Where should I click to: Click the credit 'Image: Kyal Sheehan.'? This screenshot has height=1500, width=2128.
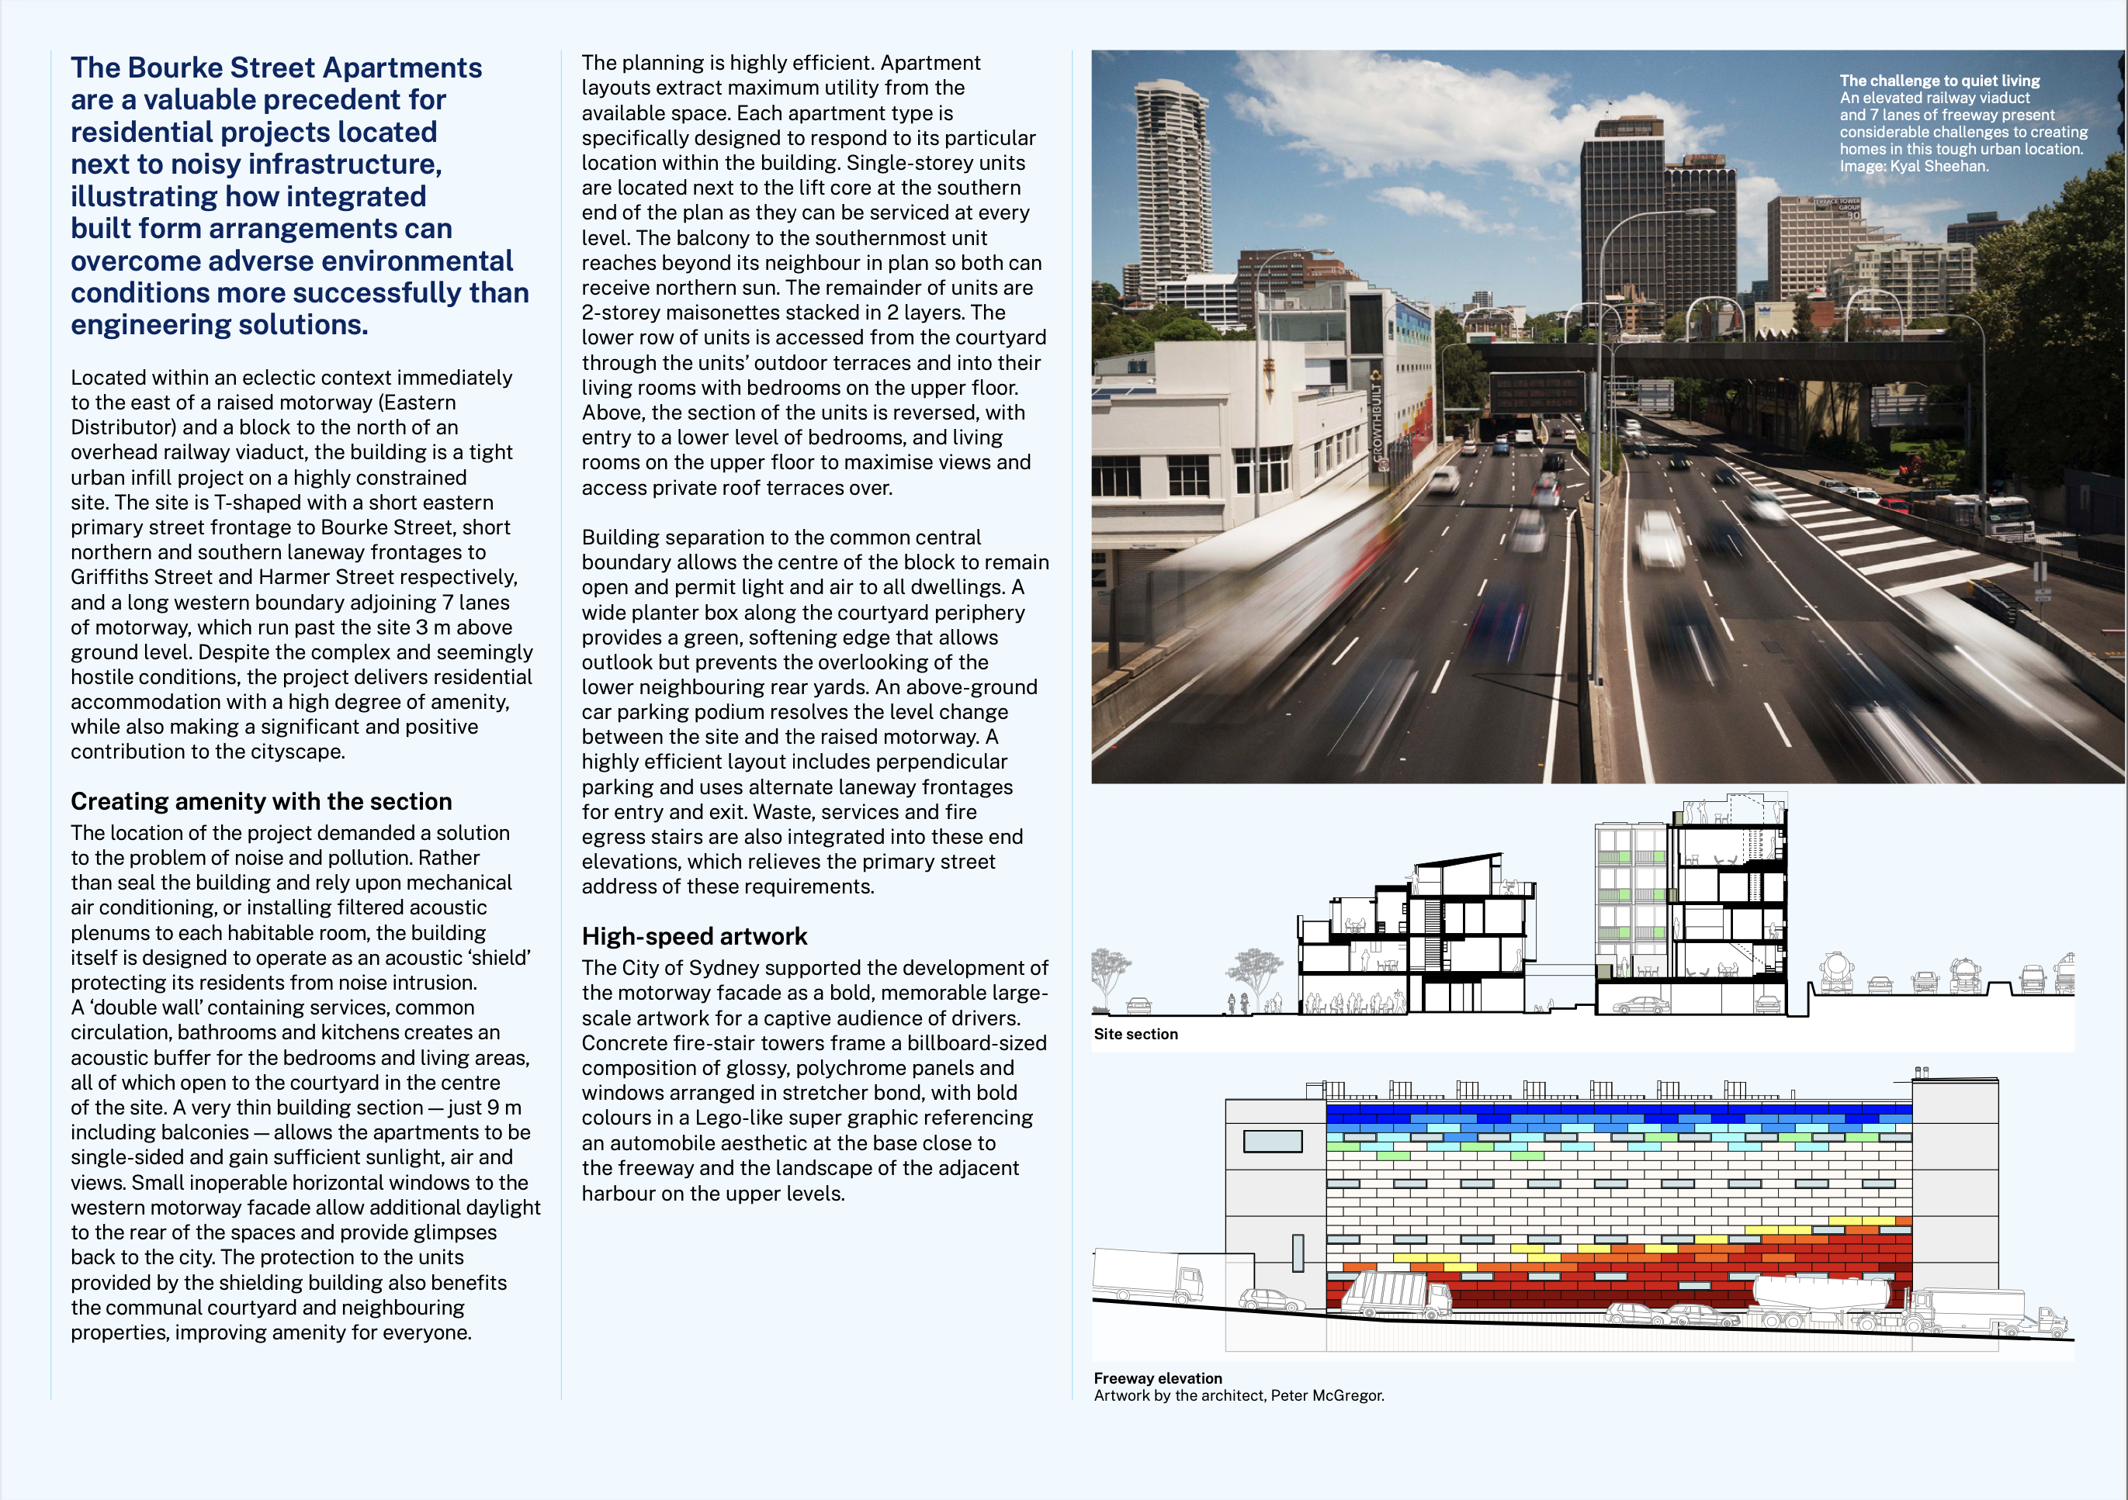1914,166
